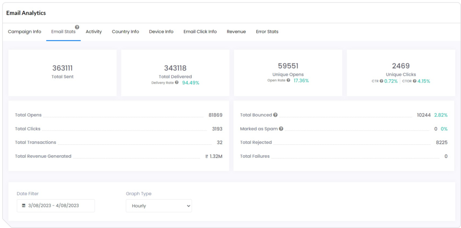The width and height of the screenshot is (461, 228).
Task: Click the Delivery Rate help icon
Action: tap(176, 82)
